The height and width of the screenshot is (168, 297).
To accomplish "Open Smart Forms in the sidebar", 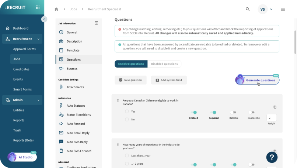I will coord(22,89).
